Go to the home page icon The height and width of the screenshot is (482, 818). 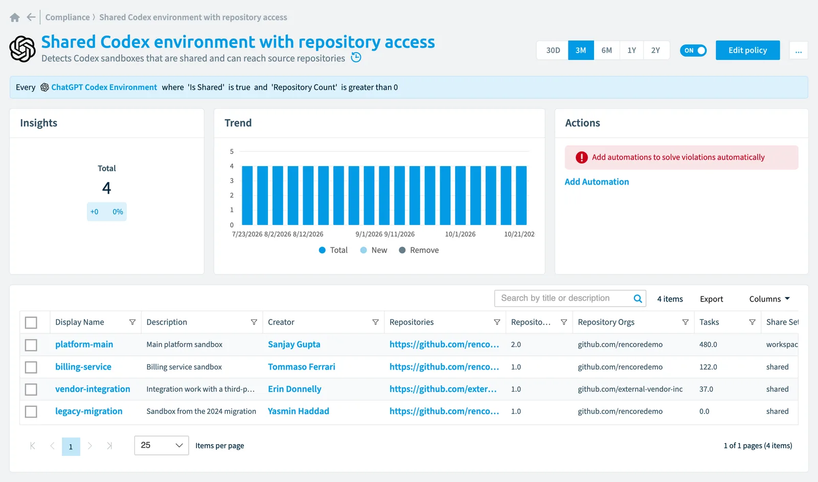pos(15,17)
